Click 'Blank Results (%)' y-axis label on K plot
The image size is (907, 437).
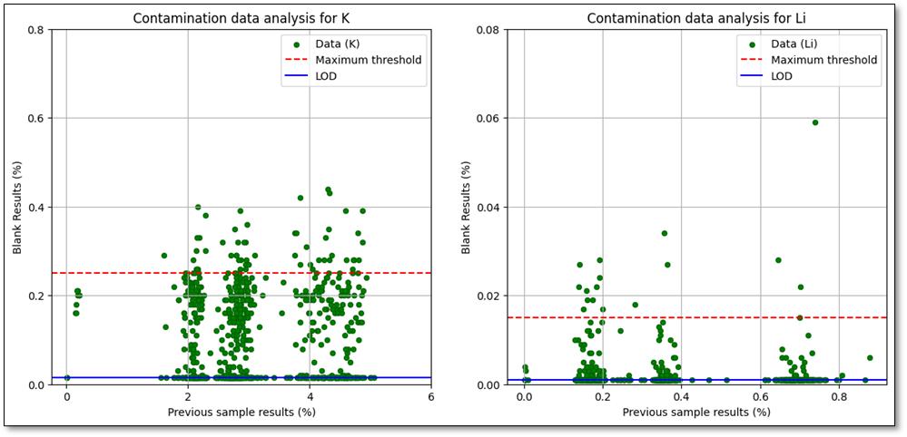[18, 208]
